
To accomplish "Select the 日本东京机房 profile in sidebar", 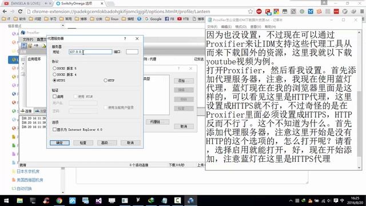I will (25, 172).
